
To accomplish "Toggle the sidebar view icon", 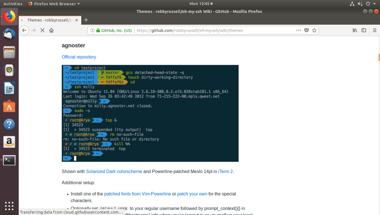I will point(364,30).
